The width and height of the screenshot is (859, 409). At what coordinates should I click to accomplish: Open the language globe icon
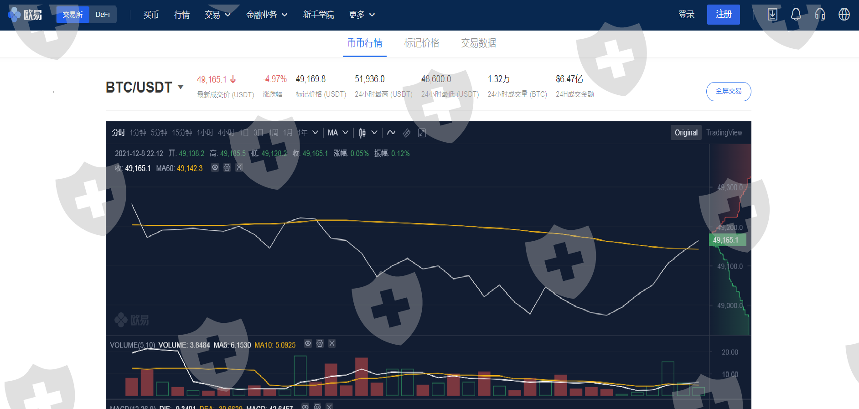[844, 15]
